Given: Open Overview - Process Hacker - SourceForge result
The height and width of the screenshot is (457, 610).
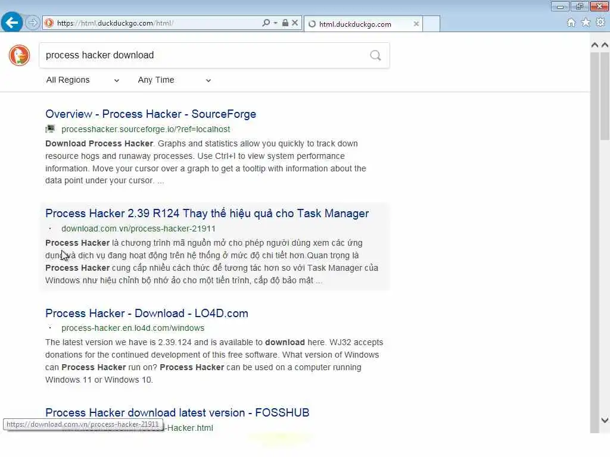Looking at the screenshot, I should pos(151,114).
